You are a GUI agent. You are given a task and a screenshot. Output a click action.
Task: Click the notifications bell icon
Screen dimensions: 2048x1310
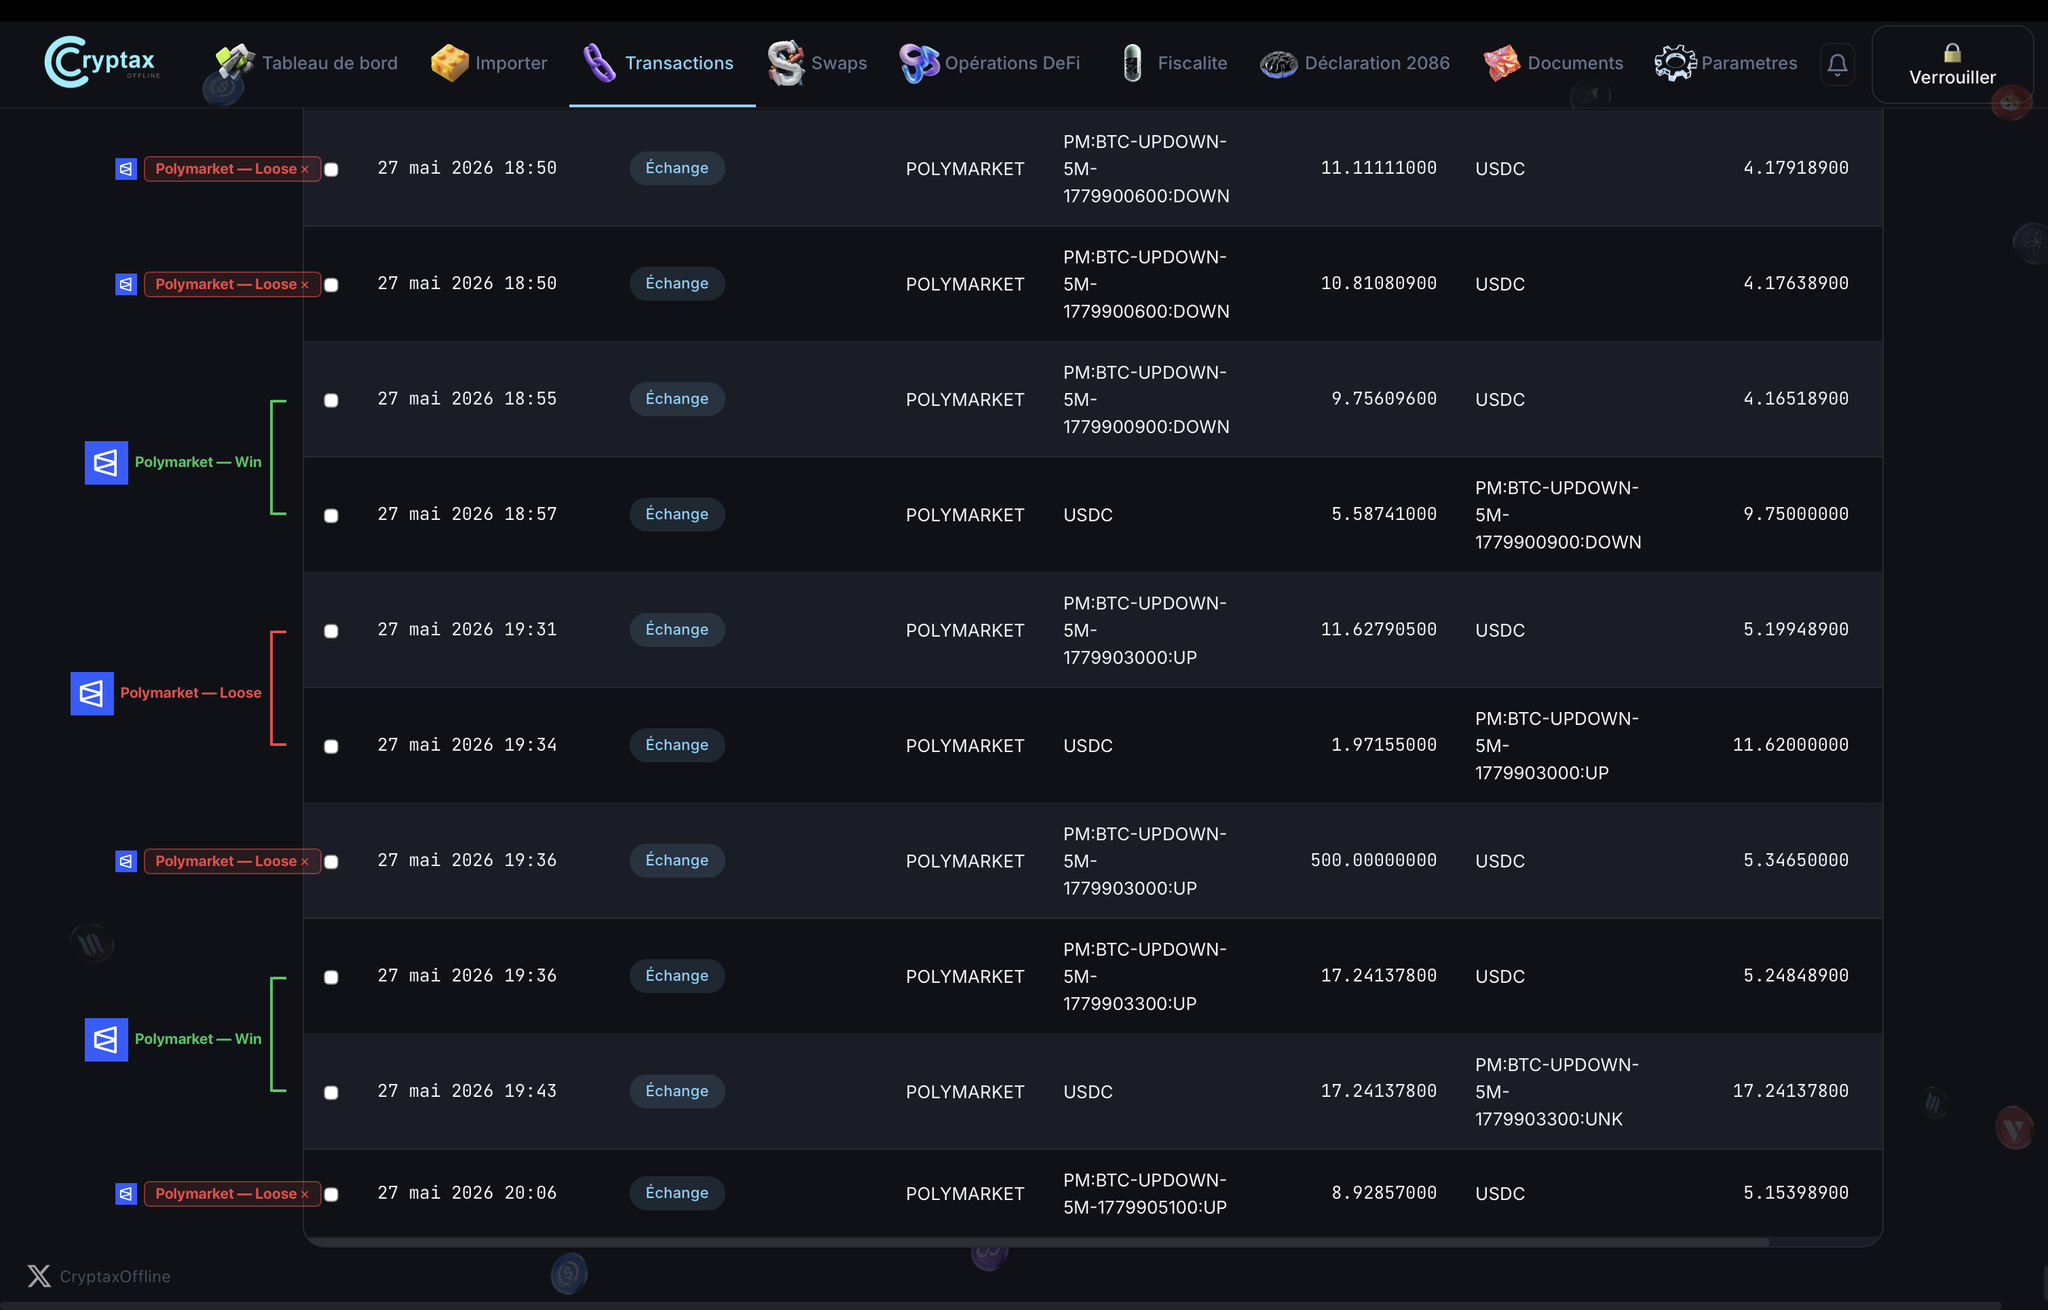pos(1837,64)
